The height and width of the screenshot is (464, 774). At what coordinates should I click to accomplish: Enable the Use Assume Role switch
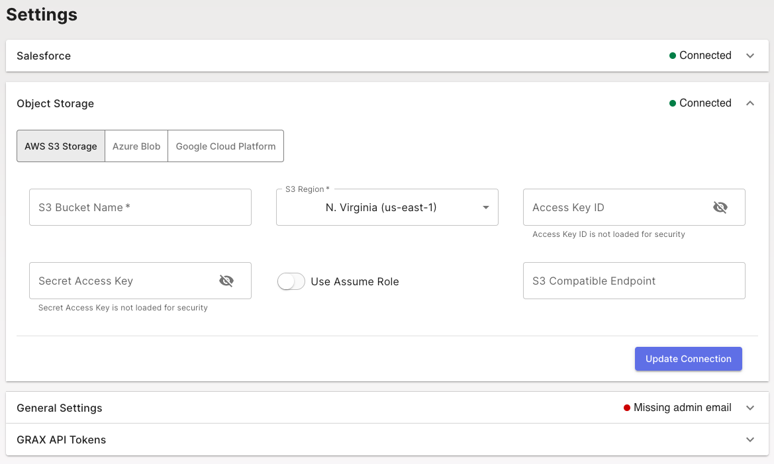click(291, 281)
